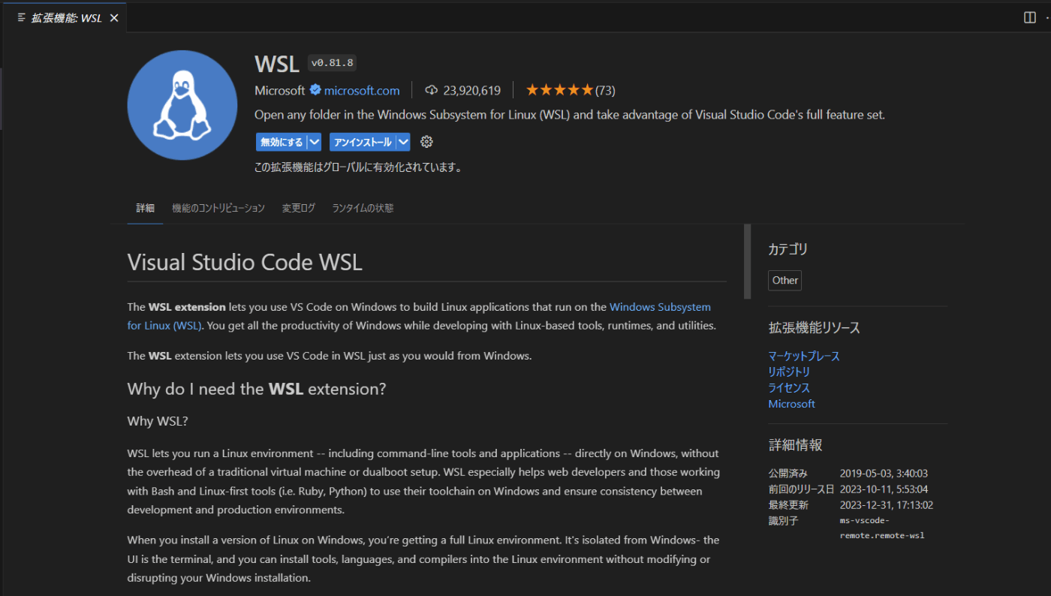Click the Other category tag
This screenshot has width=1051, height=596.
pos(785,280)
